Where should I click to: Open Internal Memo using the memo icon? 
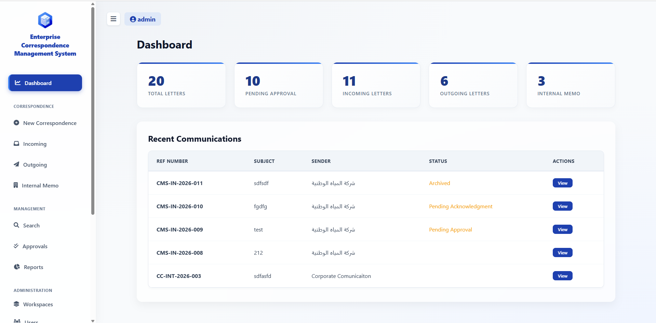[16, 185]
